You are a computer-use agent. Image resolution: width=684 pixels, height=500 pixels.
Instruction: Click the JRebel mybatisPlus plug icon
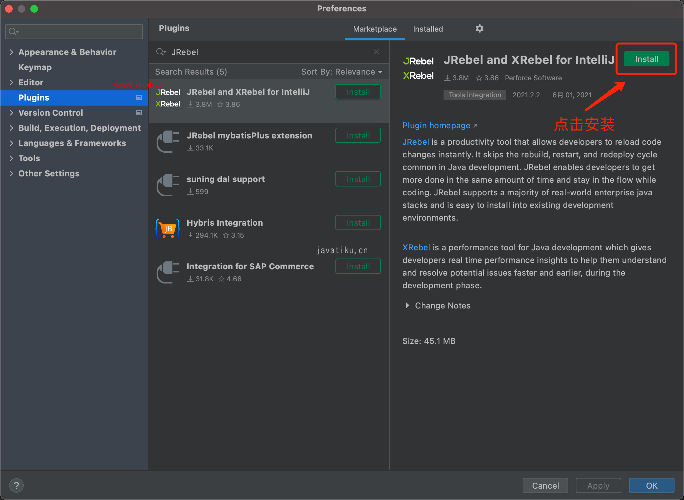(168, 142)
